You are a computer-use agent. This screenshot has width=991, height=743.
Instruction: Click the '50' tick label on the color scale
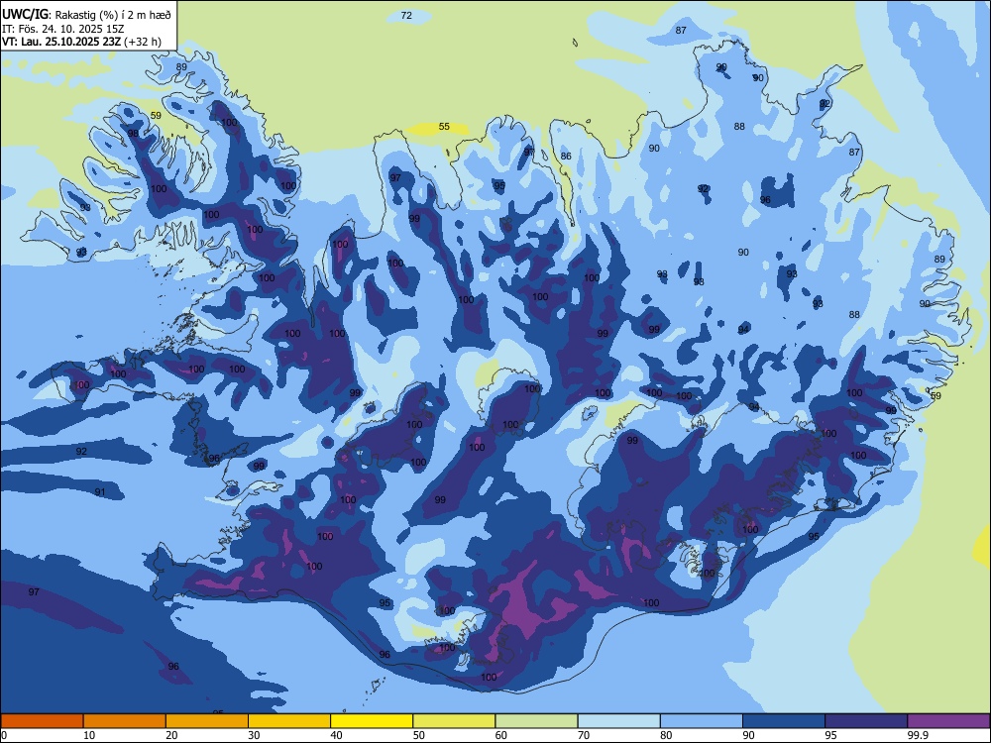(419, 735)
